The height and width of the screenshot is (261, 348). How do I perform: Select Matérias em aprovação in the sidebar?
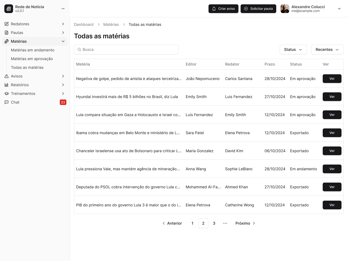32,59
